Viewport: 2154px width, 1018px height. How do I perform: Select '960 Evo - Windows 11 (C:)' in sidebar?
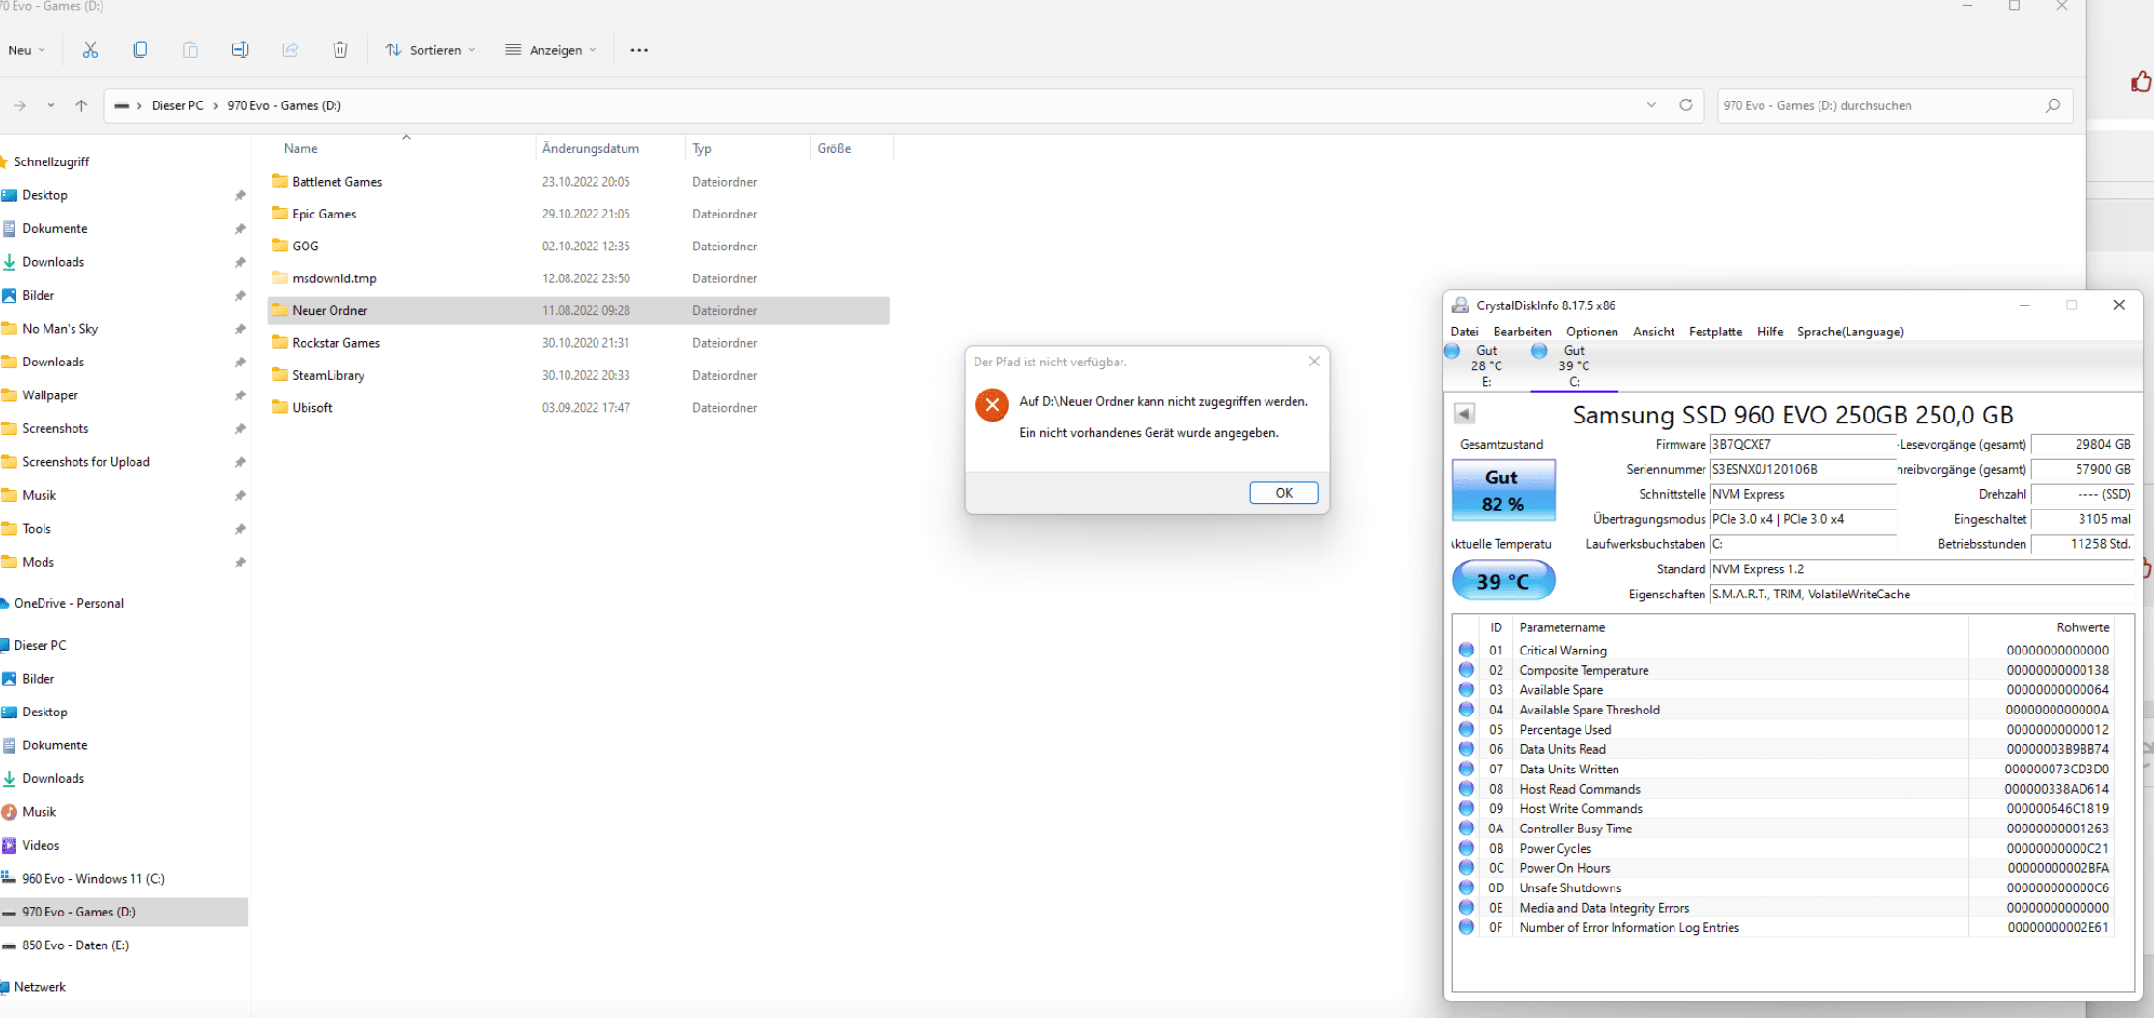point(94,879)
